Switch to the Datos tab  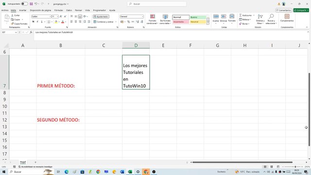click(69, 10)
